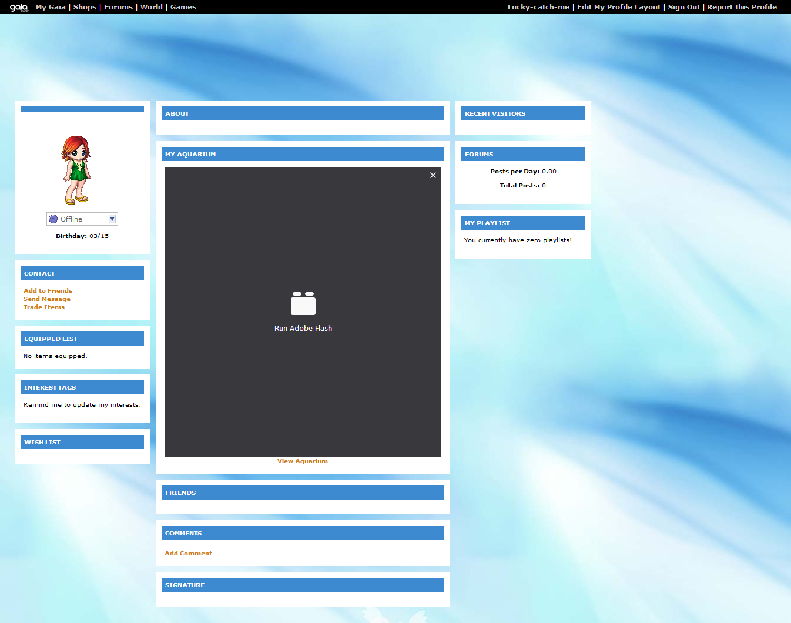Click Report this Profile link
Image resolution: width=791 pixels, height=623 pixels.
[x=742, y=7]
